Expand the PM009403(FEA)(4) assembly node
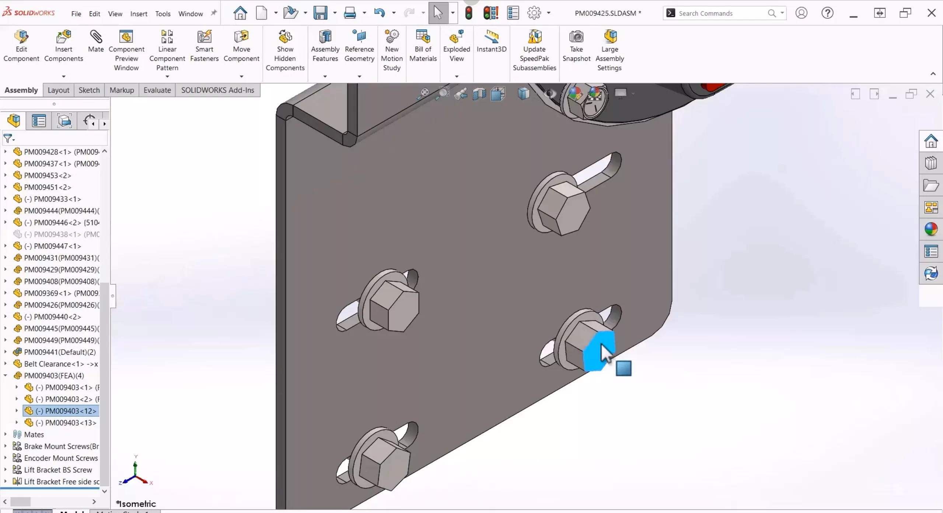 (x=5, y=375)
